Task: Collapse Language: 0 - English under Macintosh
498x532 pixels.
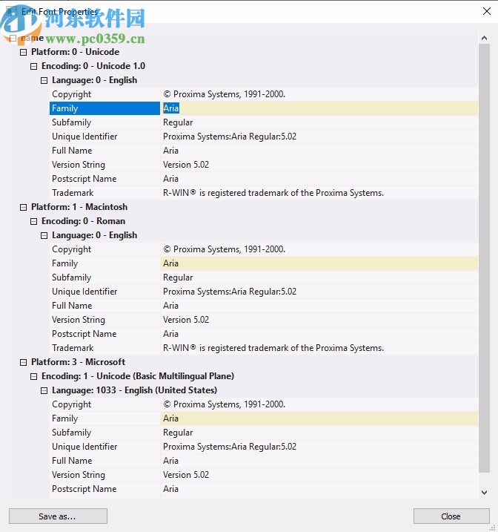Action: tap(44, 235)
